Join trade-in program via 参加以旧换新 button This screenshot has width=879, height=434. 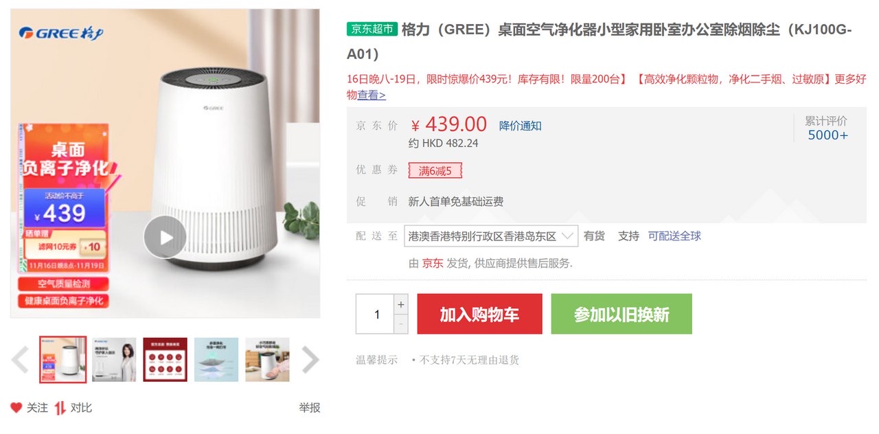coord(621,313)
